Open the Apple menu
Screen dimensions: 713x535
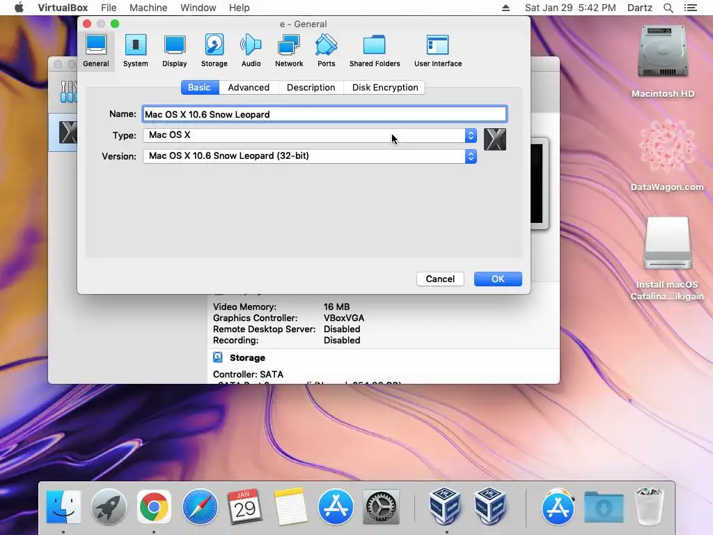click(19, 8)
